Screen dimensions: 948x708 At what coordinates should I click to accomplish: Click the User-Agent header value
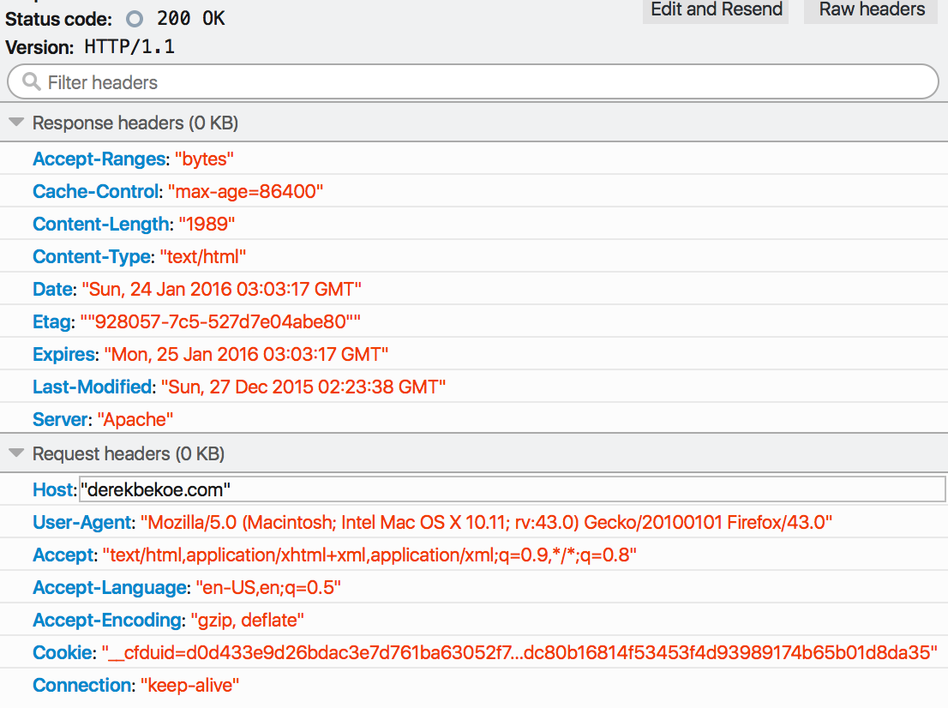pos(486,523)
